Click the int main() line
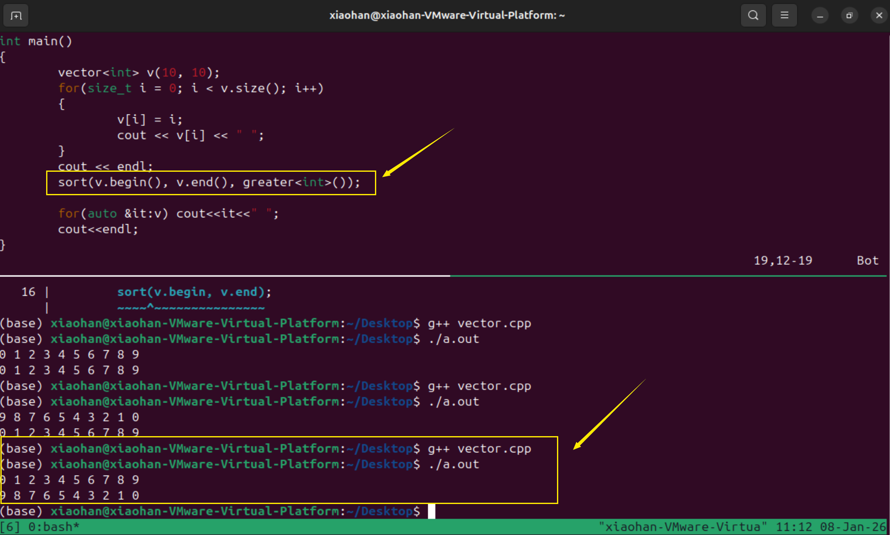890x535 pixels. 36,41
